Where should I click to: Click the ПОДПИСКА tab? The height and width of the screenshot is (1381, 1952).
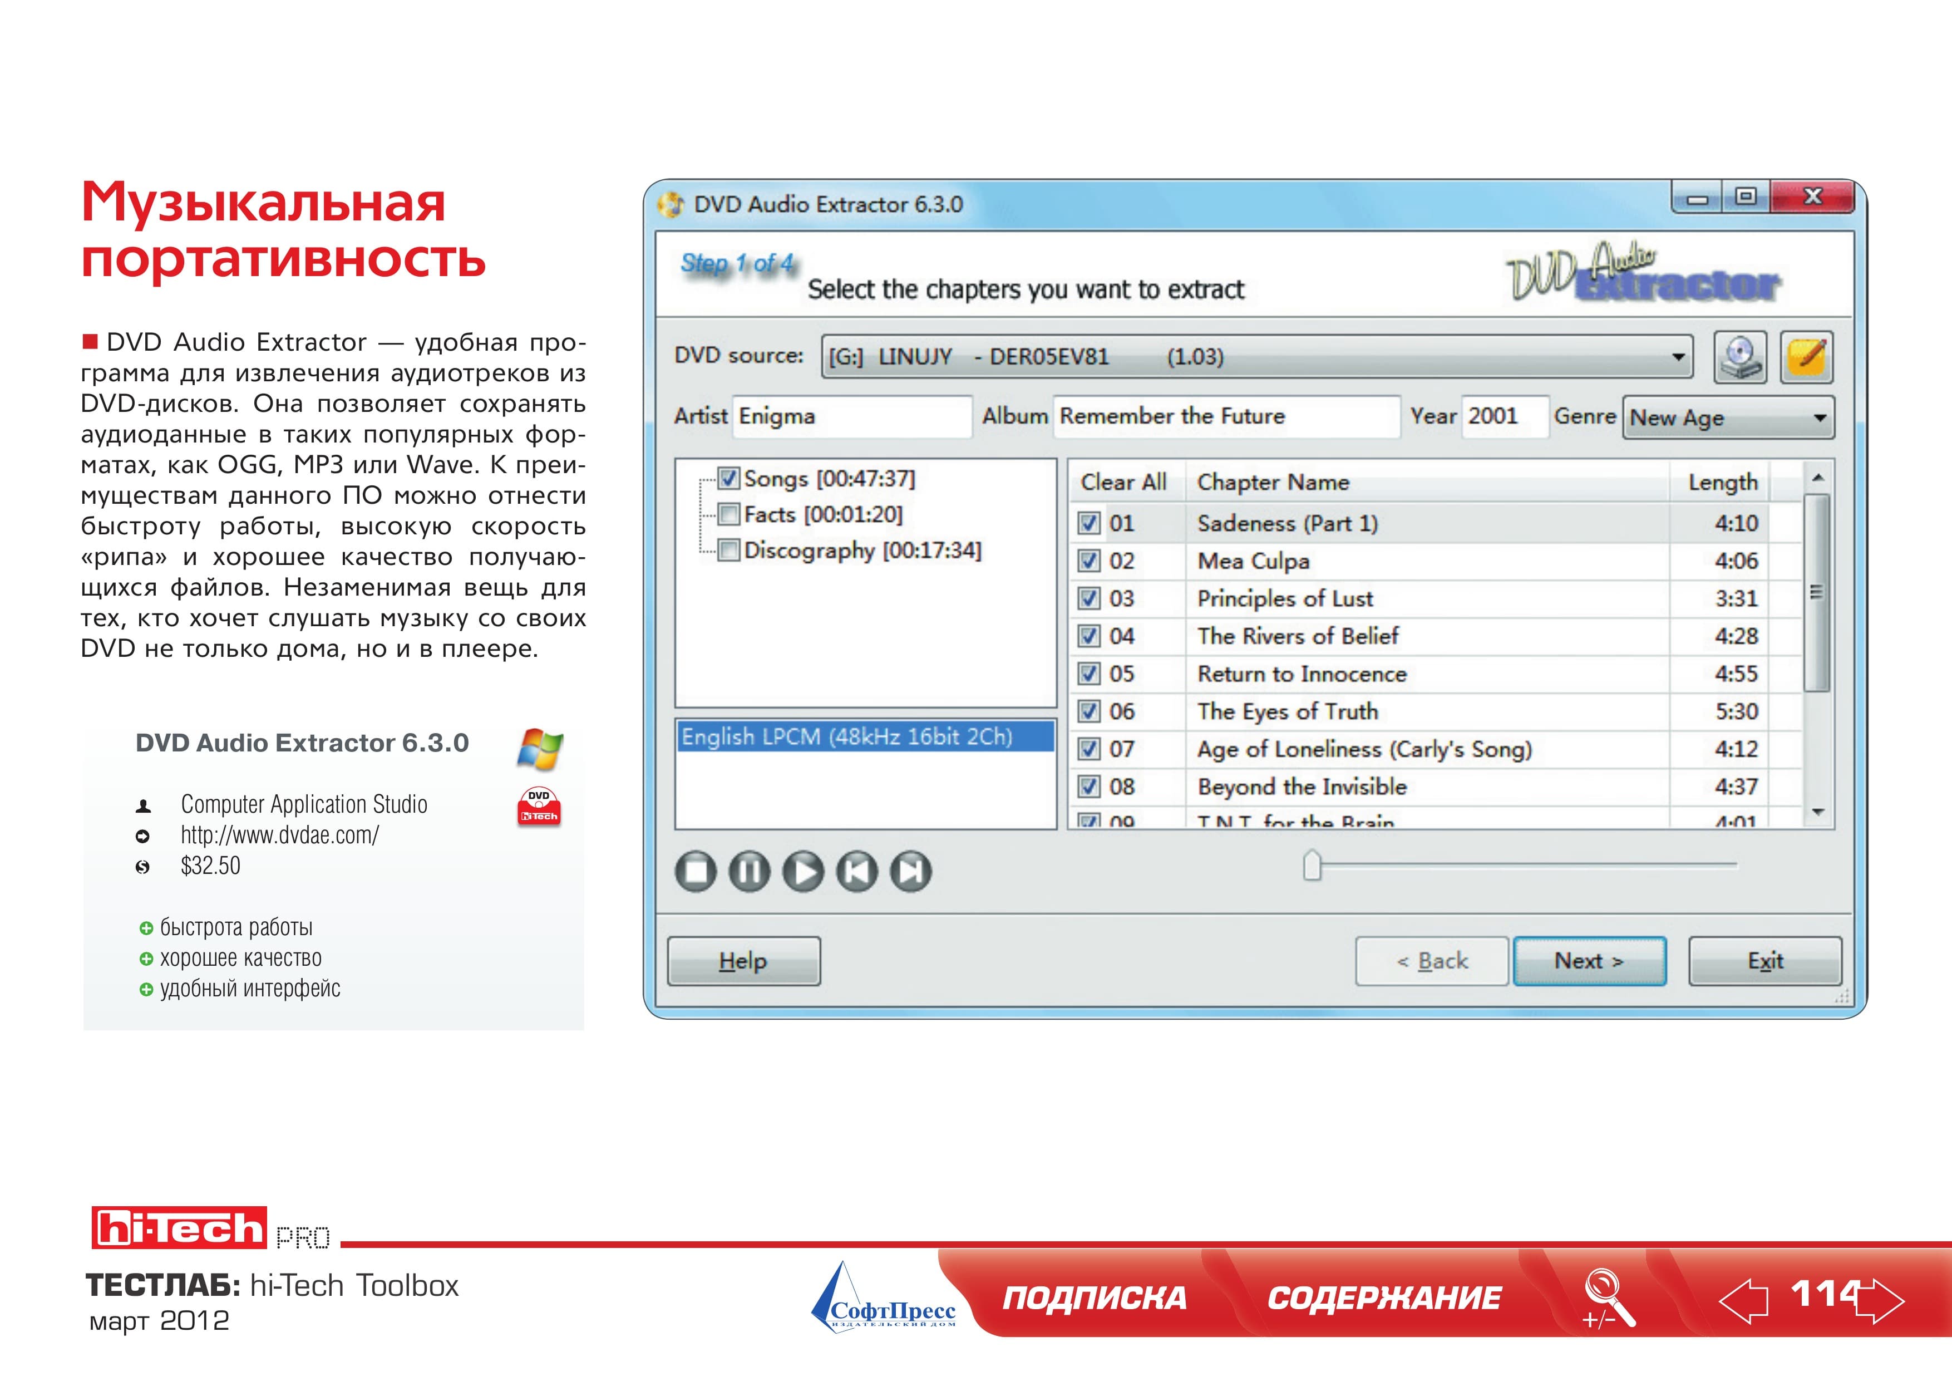pyautogui.click(x=1094, y=1299)
